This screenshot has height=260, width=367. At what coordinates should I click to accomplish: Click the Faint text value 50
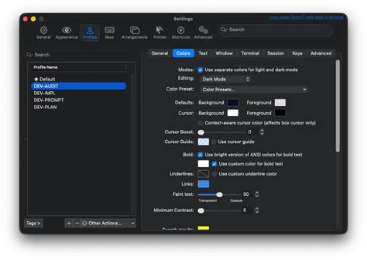(x=246, y=194)
